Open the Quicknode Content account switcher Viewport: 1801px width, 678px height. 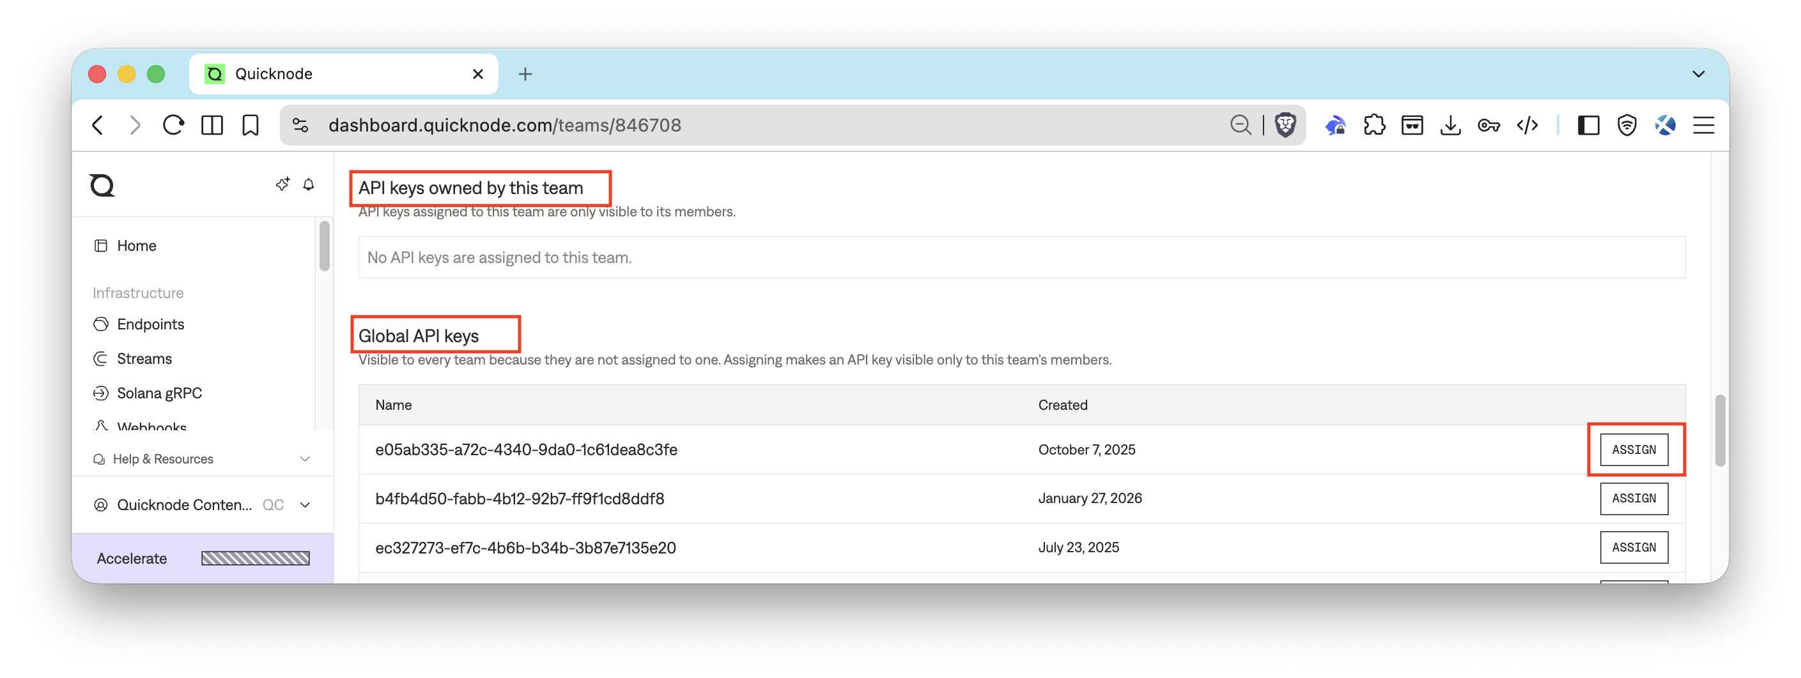(202, 504)
